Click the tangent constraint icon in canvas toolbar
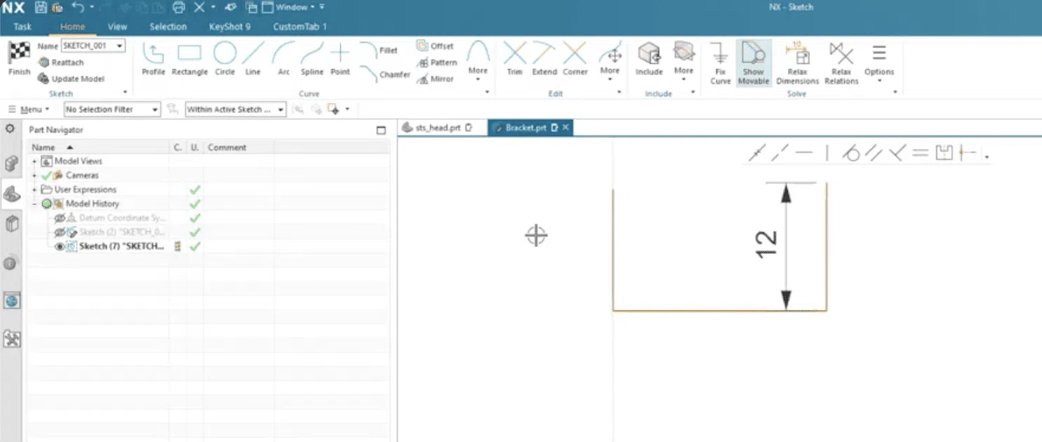The image size is (1042, 442). [x=851, y=154]
